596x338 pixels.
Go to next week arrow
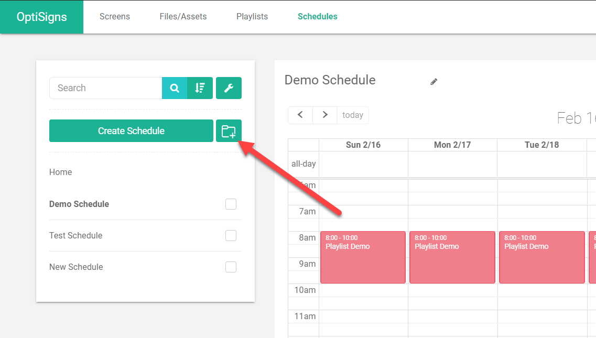325,115
